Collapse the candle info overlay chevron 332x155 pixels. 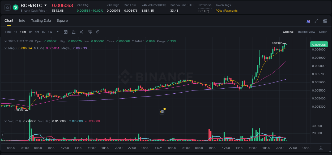(x=6, y=41)
